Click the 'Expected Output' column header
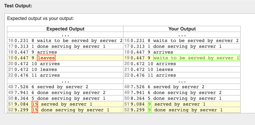Image resolution: width=255 pixels, height=125 pixels. coord(65,29)
